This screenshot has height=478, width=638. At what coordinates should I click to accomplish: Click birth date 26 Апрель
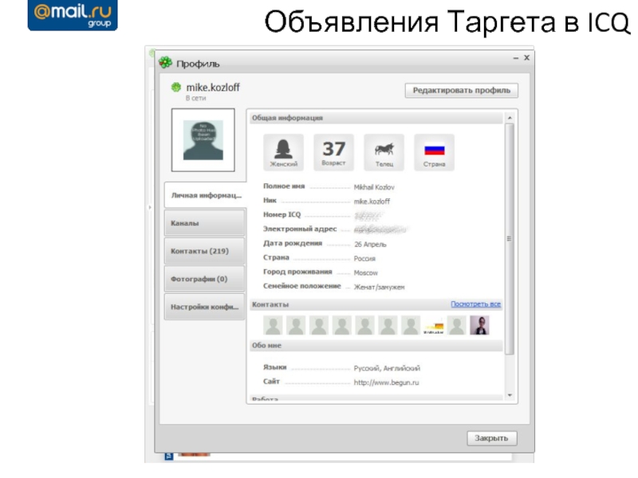pos(370,245)
